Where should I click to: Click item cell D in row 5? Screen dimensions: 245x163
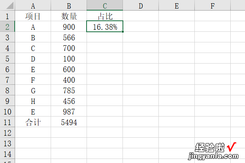33,58
